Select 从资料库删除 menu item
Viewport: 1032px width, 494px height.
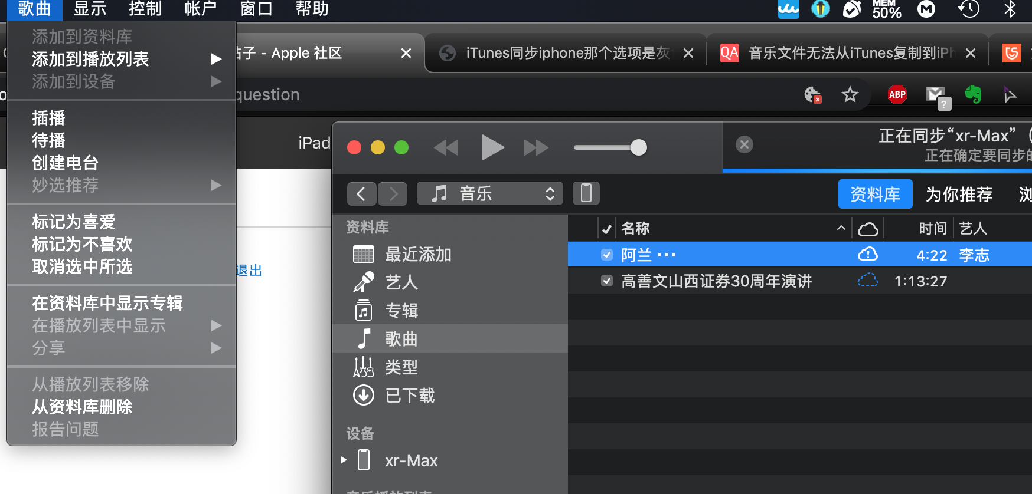[x=82, y=407]
